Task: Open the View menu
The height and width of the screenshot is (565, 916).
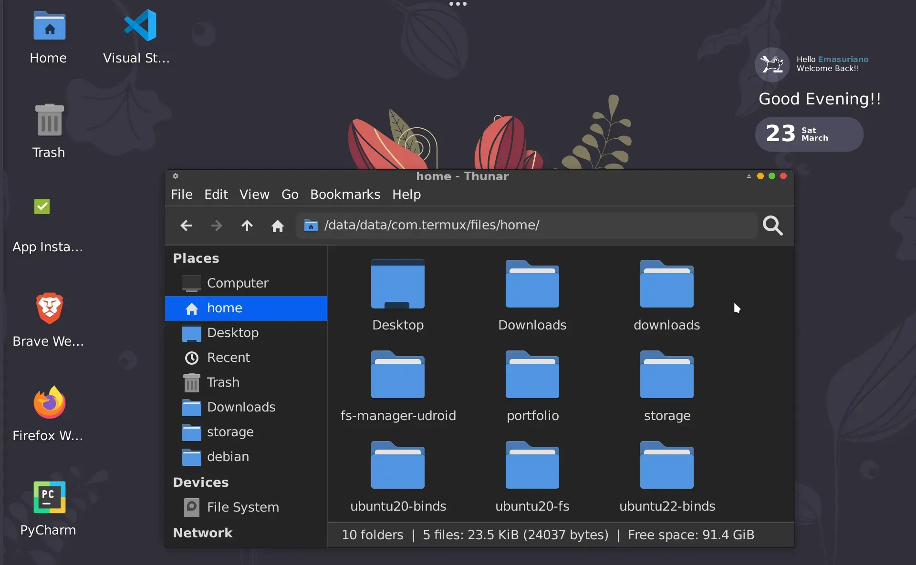Action: click(254, 195)
